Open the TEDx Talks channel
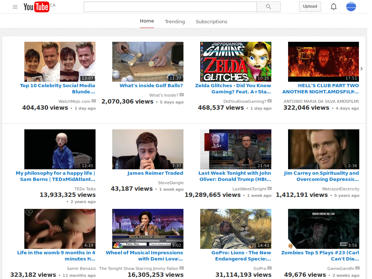Image resolution: width=372 pixels, height=279 pixels. coord(85,189)
